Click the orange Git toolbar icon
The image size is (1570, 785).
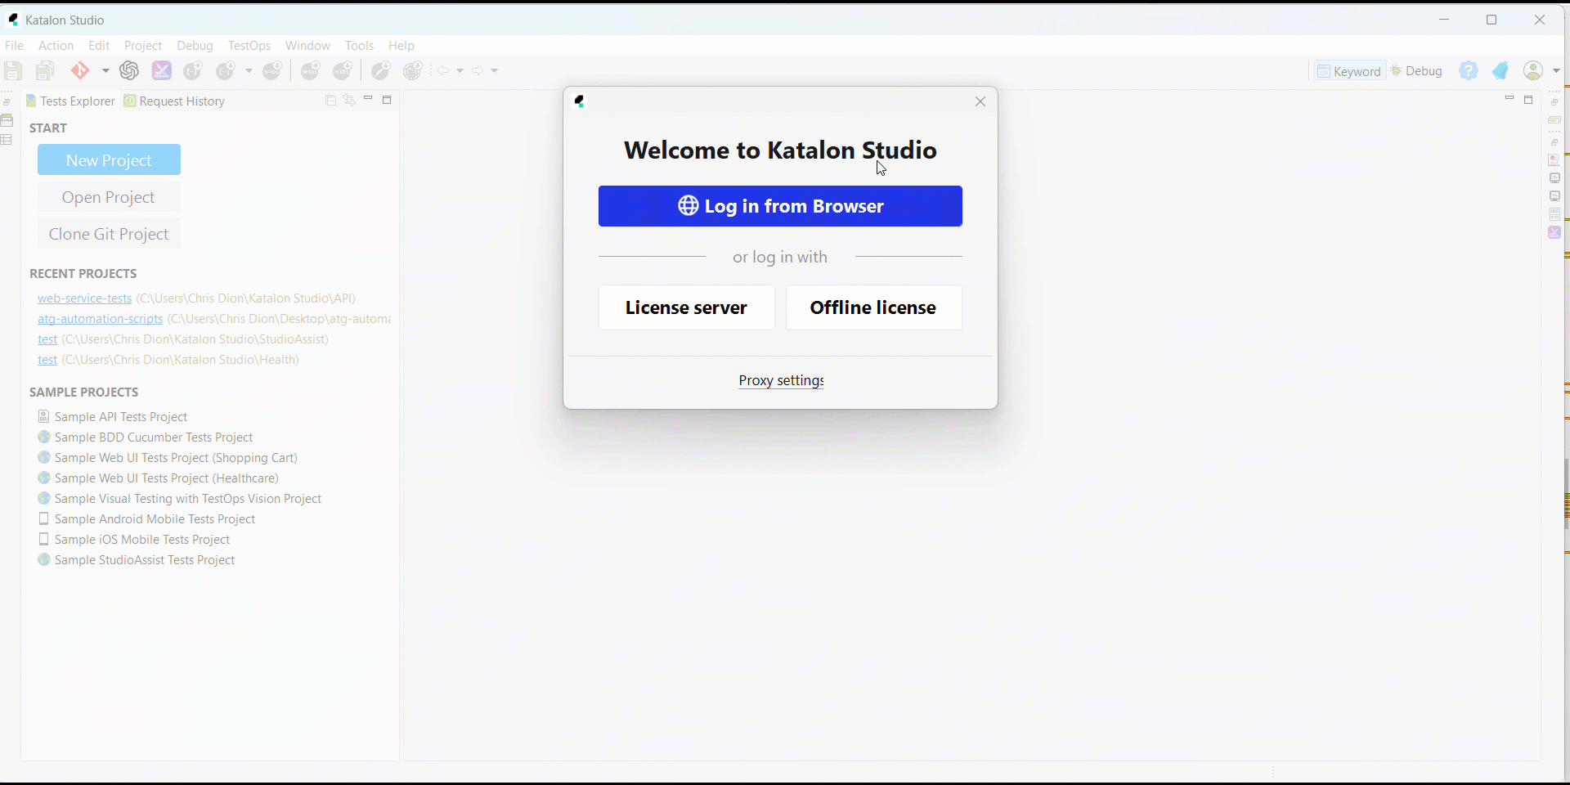[80, 70]
